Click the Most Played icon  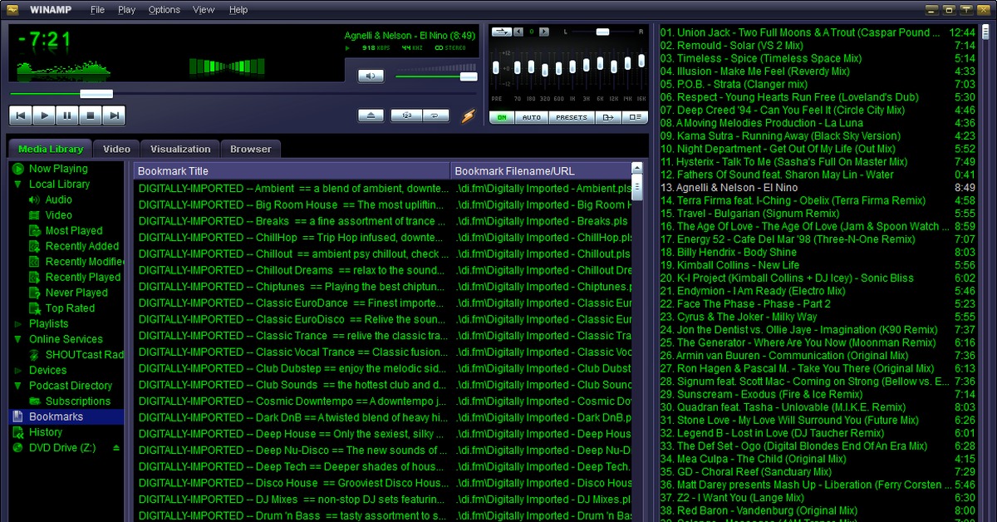click(34, 231)
